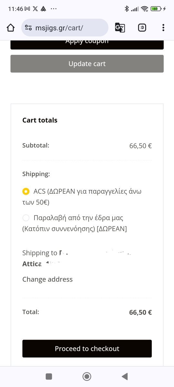Tap the Android home circle button
This screenshot has width=174, height=387.
pos(87,376)
